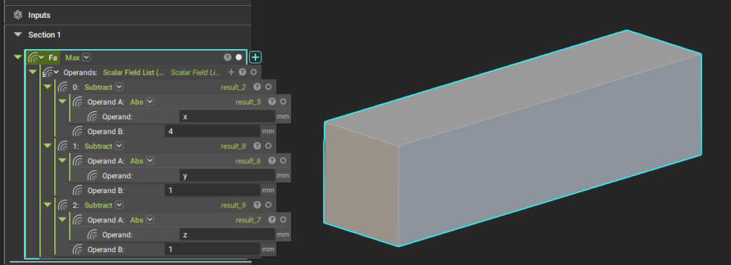Image resolution: width=731 pixels, height=265 pixels.
Task: Open help for the Max block
Action: point(228,57)
